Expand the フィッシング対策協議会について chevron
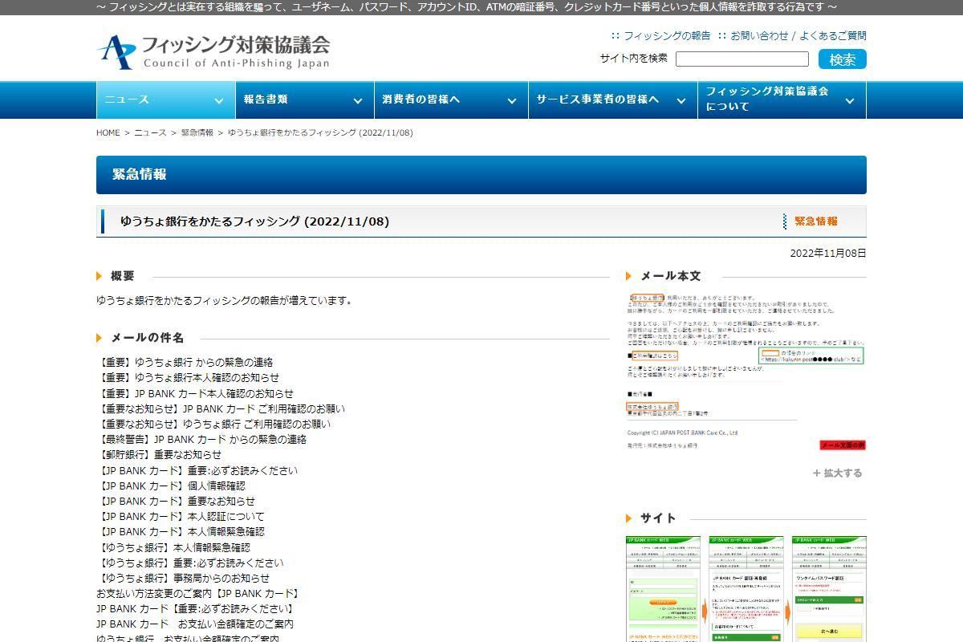 (x=850, y=100)
